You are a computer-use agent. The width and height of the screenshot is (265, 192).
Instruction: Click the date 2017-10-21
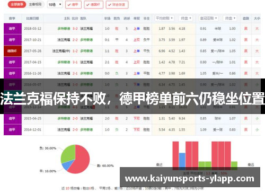point(33,40)
